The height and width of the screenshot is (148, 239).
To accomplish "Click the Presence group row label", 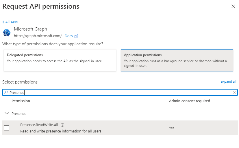I will [x=19, y=113].
